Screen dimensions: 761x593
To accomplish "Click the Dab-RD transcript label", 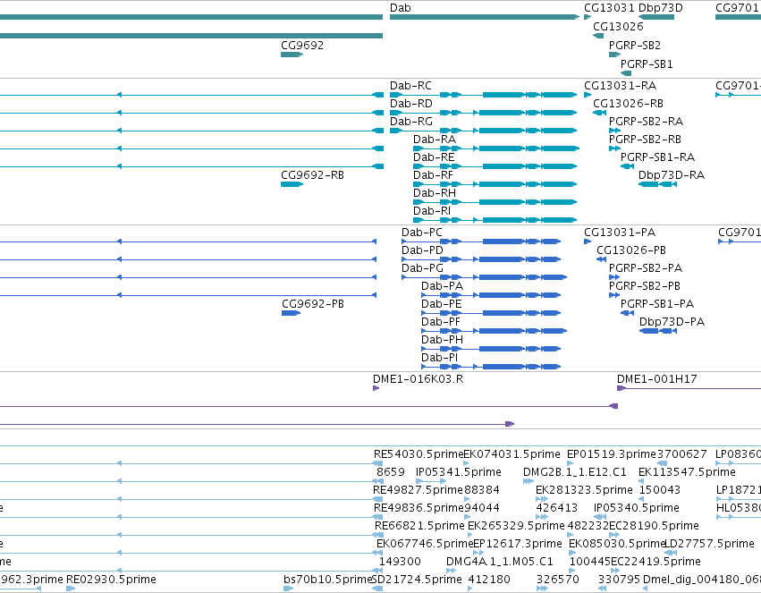I will 411,104.
